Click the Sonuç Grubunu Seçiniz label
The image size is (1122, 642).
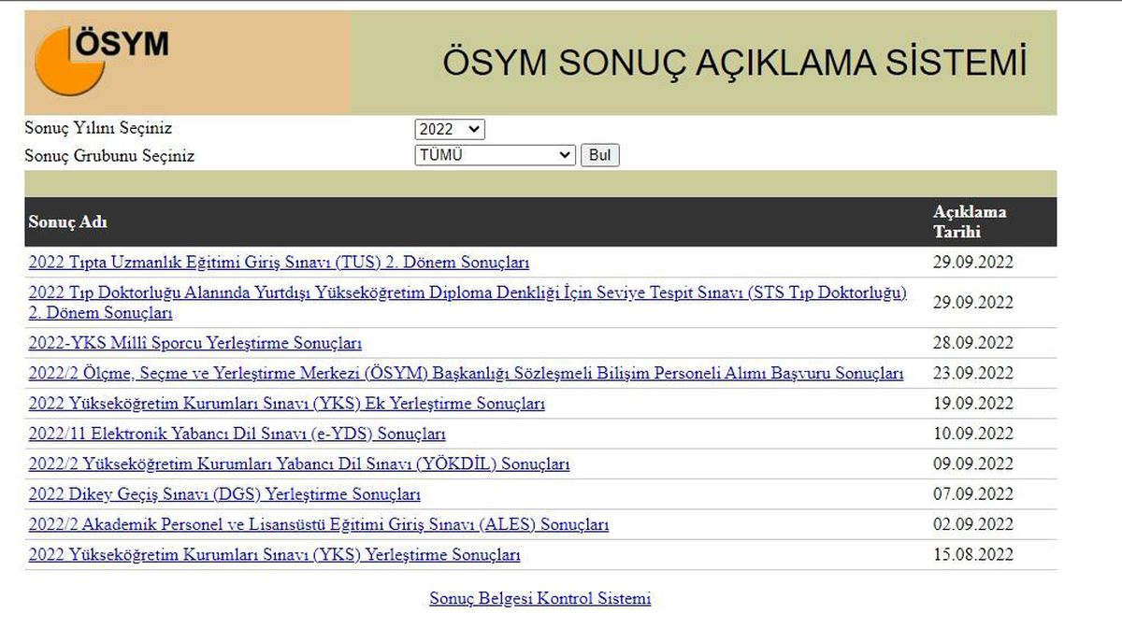pyautogui.click(x=109, y=156)
